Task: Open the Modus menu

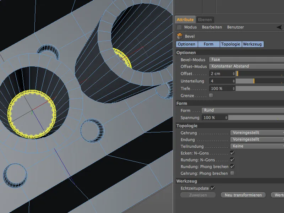Action: click(x=190, y=27)
